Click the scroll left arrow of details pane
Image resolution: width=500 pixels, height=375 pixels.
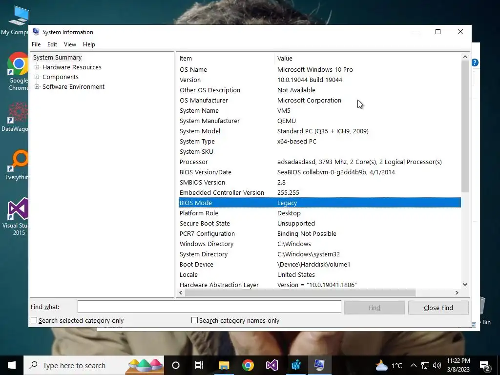181,293
